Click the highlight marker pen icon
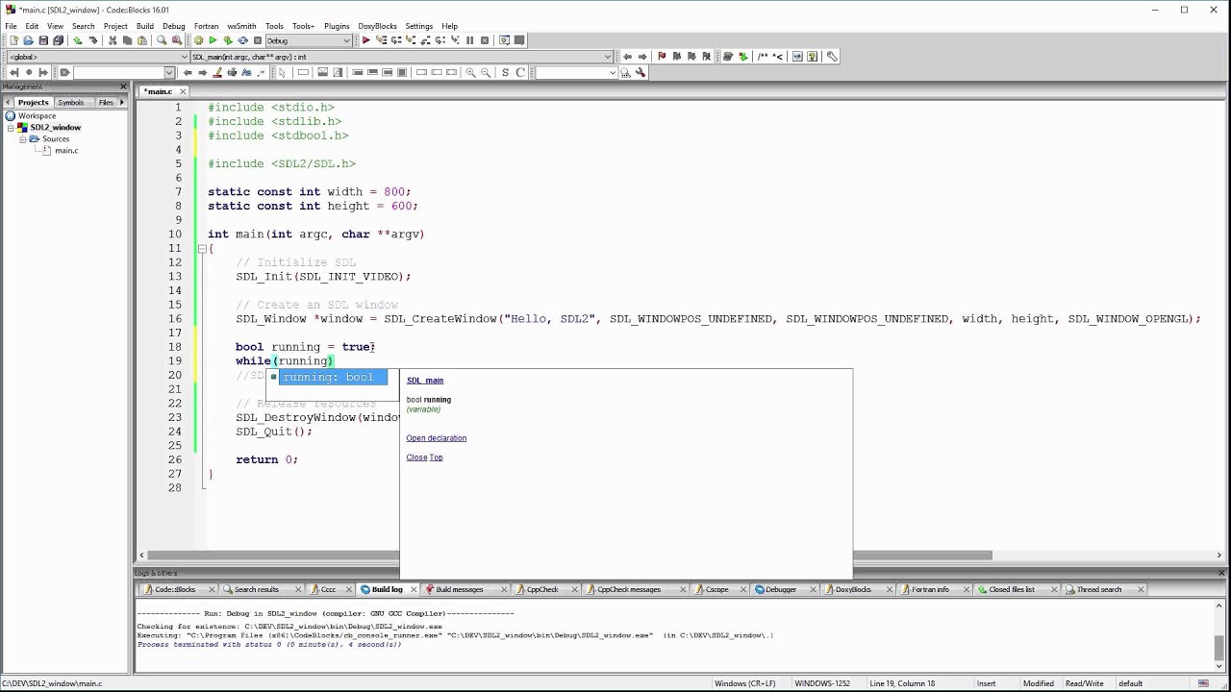The width and height of the screenshot is (1231, 692). pyautogui.click(x=217, y=72)
